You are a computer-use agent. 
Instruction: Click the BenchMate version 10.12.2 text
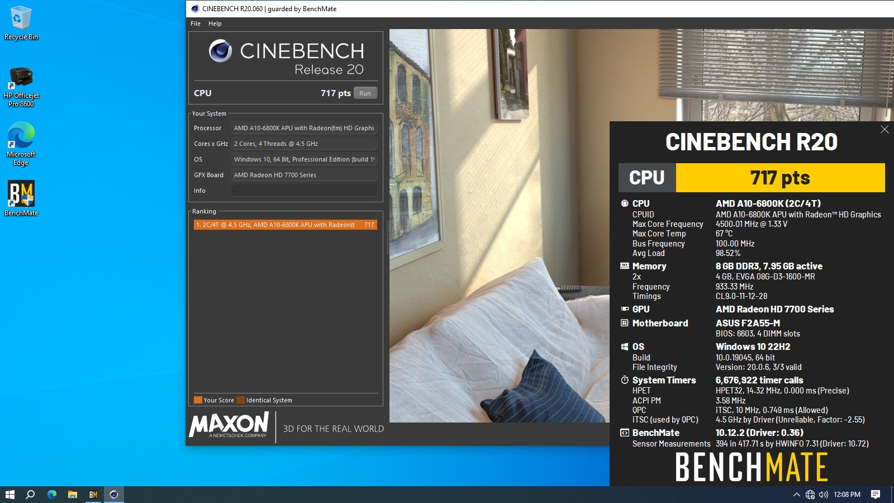759,433
